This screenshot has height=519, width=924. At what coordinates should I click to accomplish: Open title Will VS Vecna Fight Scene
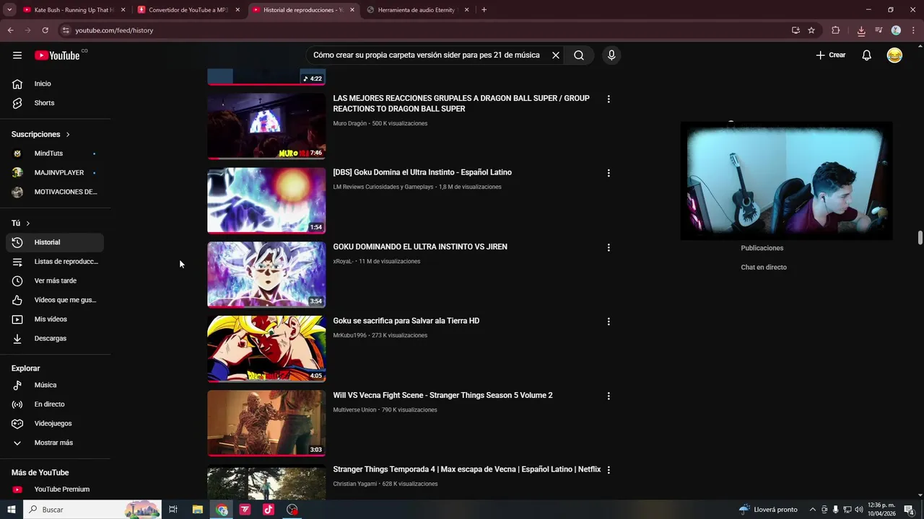click(443, 395)
